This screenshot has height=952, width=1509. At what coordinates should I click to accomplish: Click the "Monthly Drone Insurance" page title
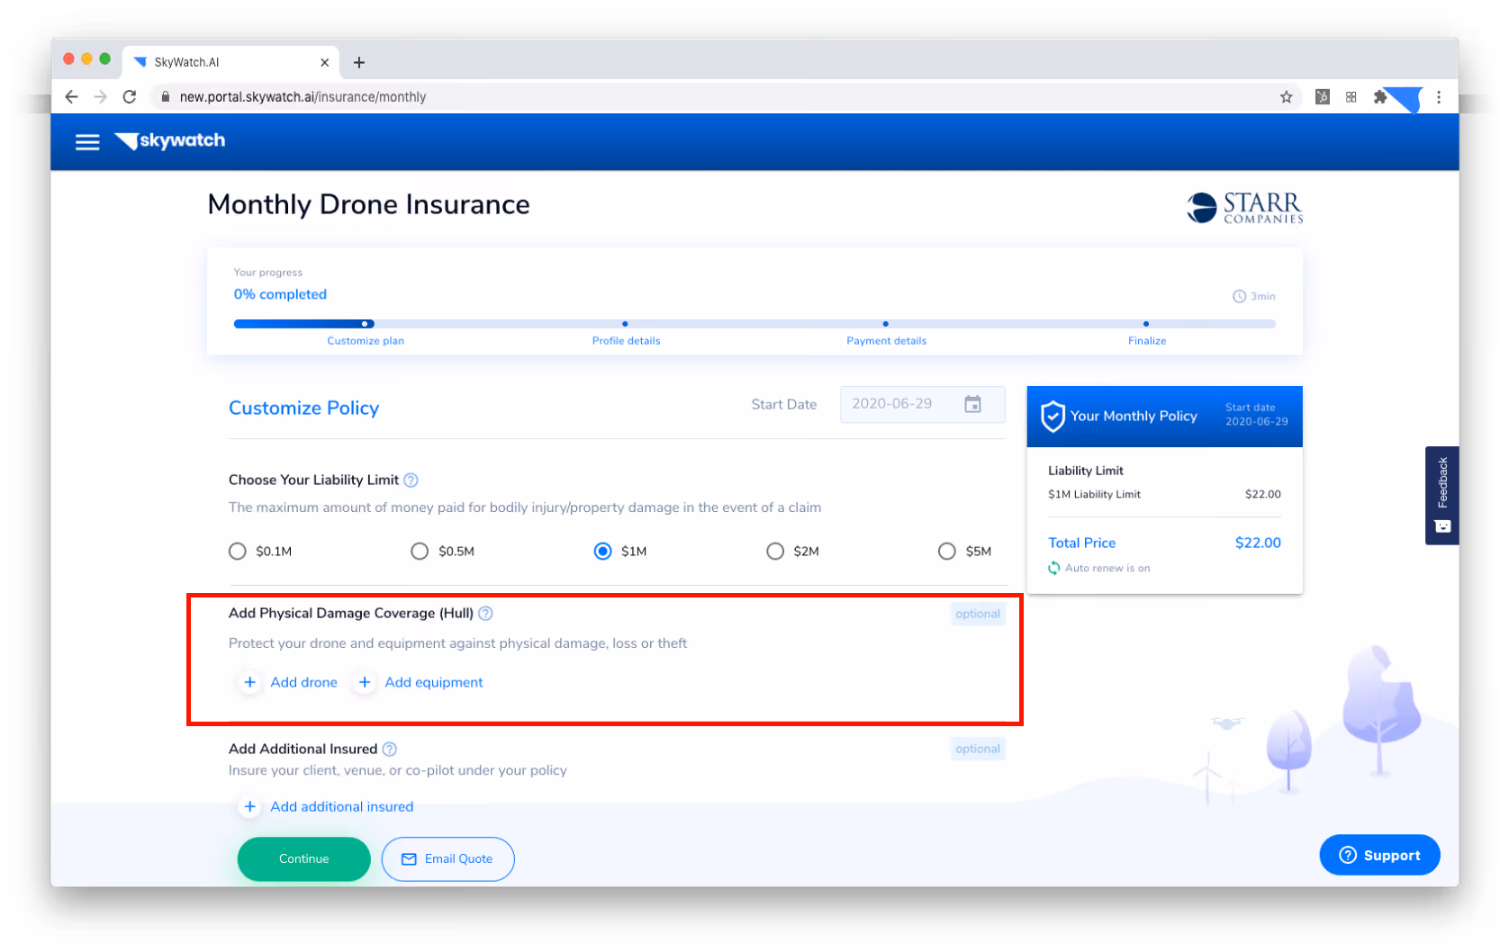pyautogui.click(x=369, y=205)
